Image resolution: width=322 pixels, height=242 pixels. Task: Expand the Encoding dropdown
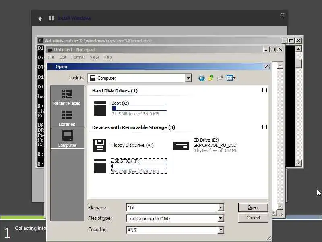pos(221,230)
